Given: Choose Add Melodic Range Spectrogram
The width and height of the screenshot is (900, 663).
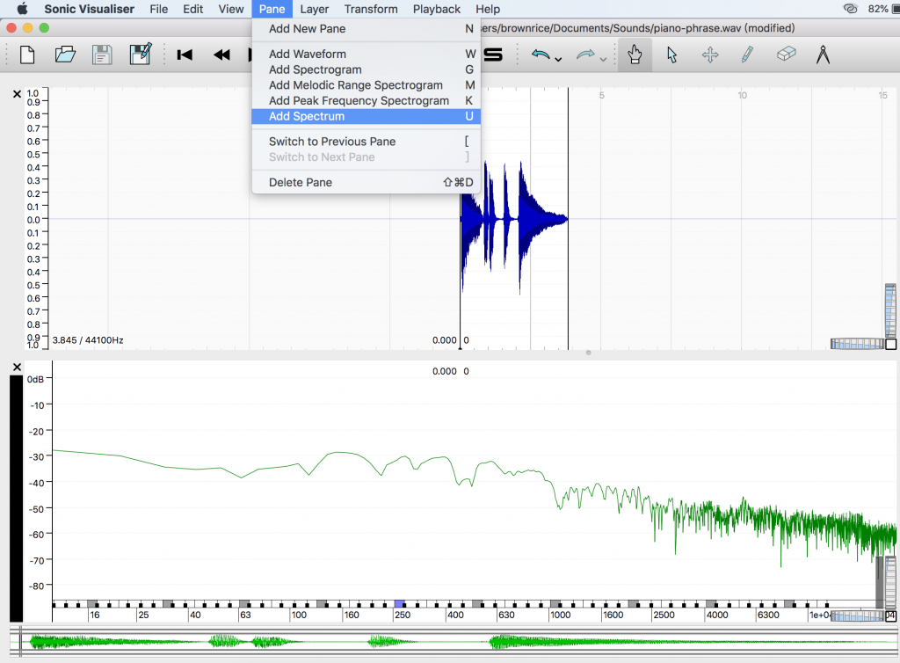Looking at the screenshot, I should pyautogui.click(x=366, y=85).
